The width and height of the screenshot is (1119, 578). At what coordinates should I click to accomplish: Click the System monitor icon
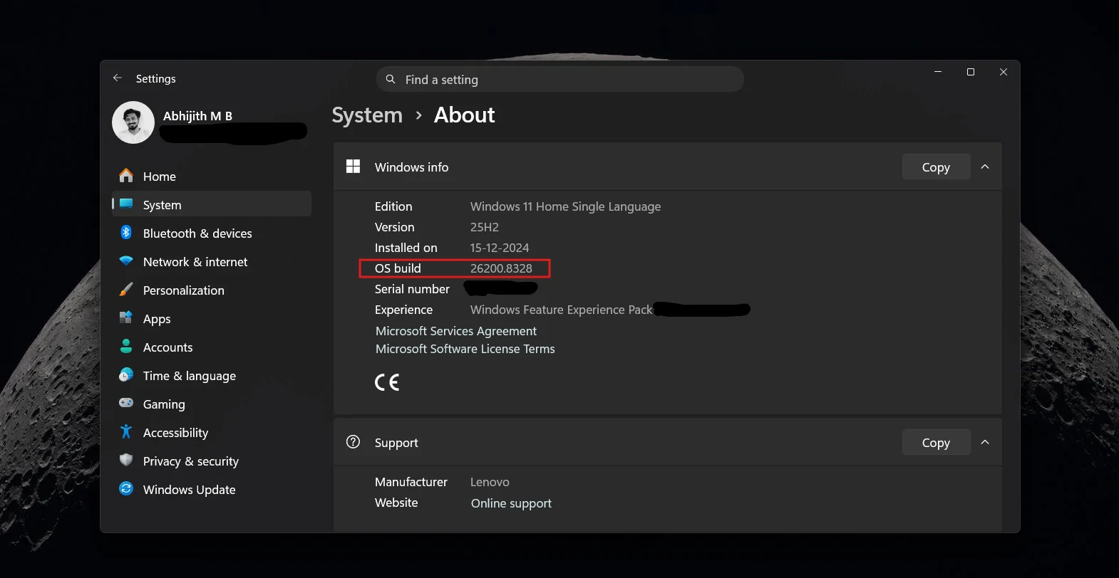click(126, 204)
